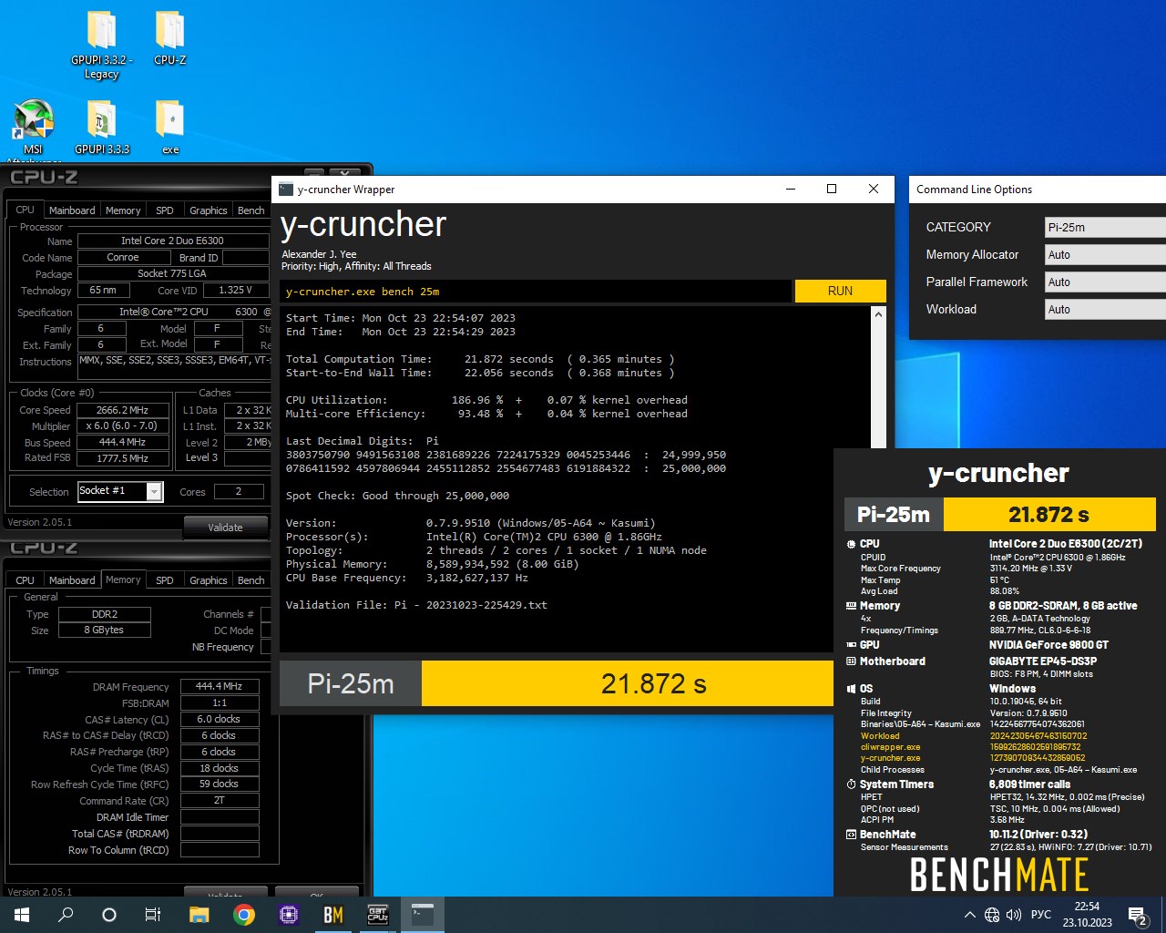
Task: Select CPU tab in upper CPU-Z window
Action: click(x=25, y=210)
